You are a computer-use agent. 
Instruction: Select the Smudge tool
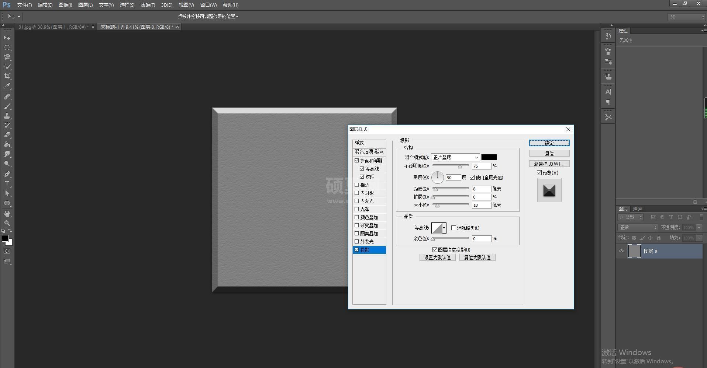(x=7, y=154)
